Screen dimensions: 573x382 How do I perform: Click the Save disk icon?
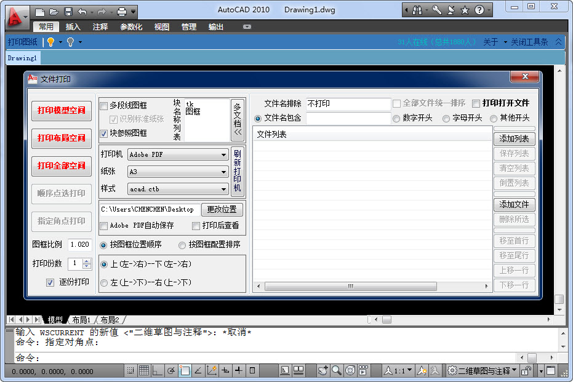68,12
